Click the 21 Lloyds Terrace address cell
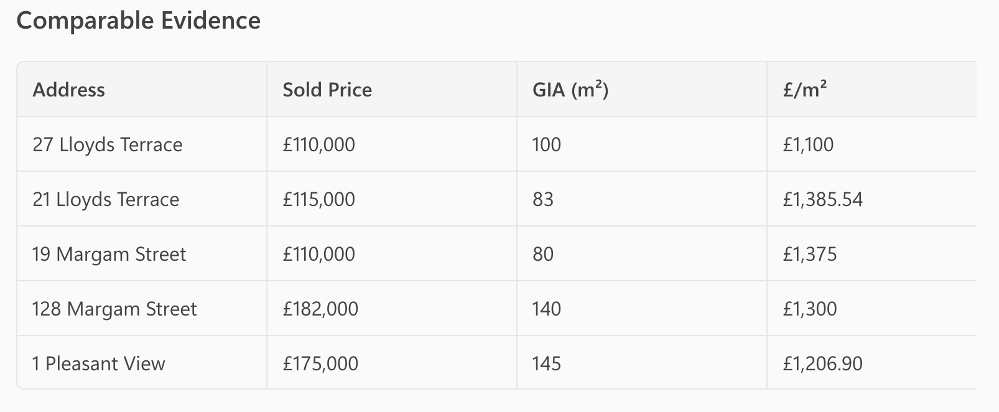Screen dimensions: 999x412 click(106, 199)
